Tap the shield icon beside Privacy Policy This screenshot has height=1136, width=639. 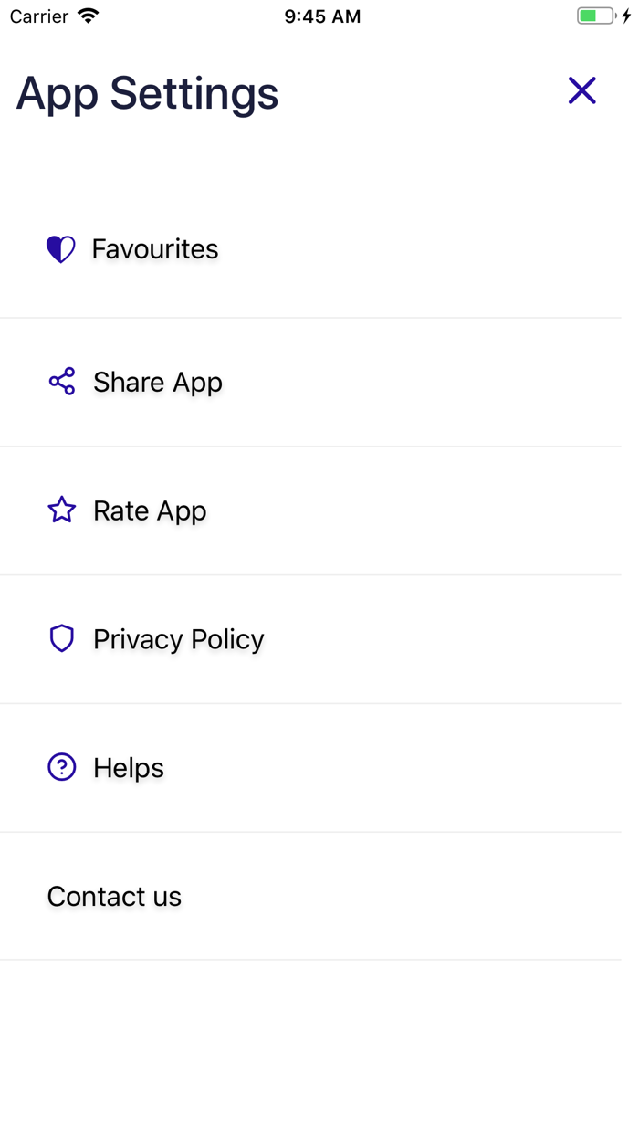(62, 638)
